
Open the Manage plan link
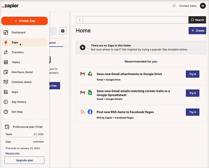point(13,153)
